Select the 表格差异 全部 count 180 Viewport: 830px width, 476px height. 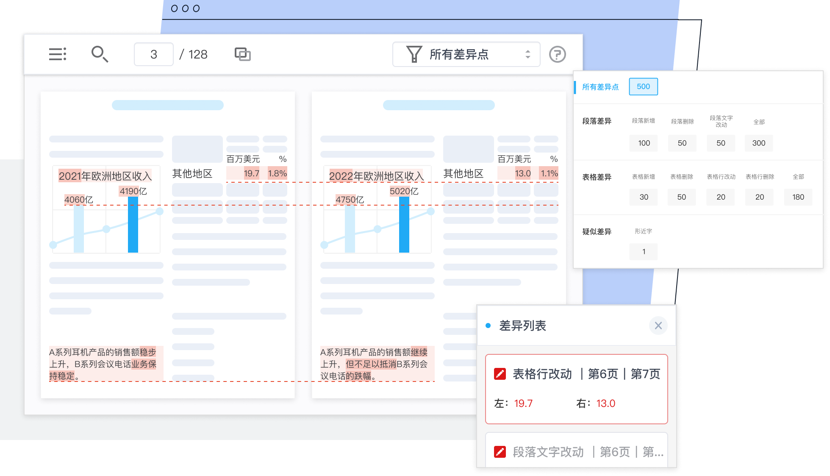(798, 197)
